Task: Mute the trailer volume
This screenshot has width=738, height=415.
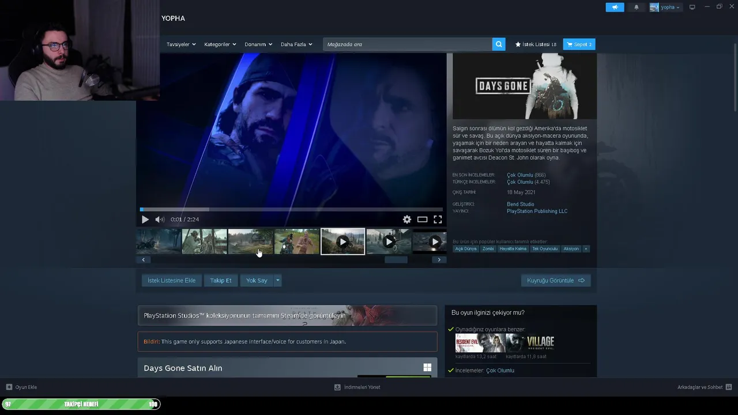Action: point(160,219)
